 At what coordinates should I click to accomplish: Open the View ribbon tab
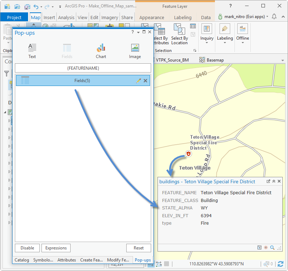click(x=83, y=17)
